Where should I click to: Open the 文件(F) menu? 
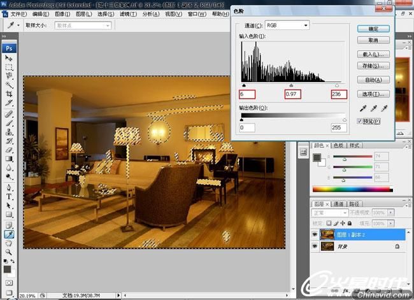[x=18, y=14]
